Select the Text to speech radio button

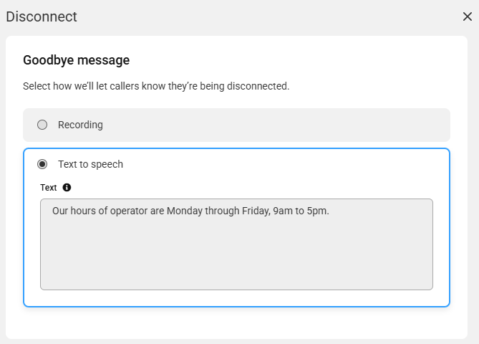42,164
